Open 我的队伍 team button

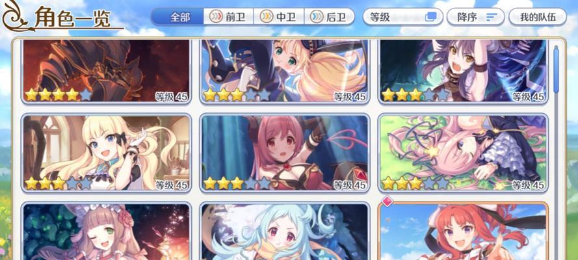pyautogui.click(x=538, y=17)
